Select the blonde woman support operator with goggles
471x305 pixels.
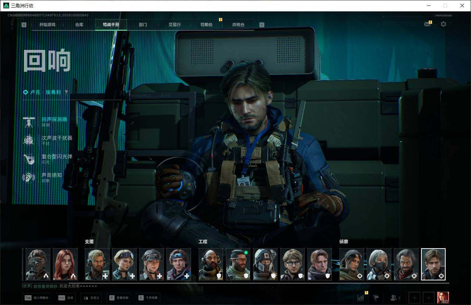tap(125, 264)
